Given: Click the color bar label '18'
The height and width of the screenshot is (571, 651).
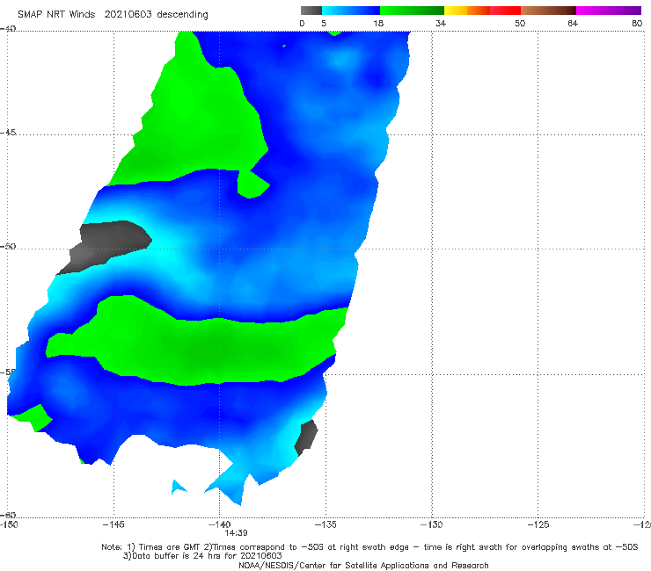Looking at the screenshot, I should (x=378, y=23).
